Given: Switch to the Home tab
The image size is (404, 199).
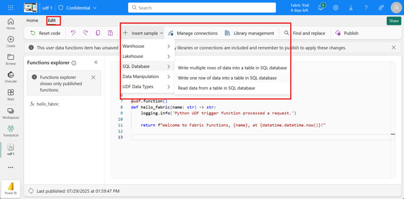Looking at the screenshot, I should 32,20.
